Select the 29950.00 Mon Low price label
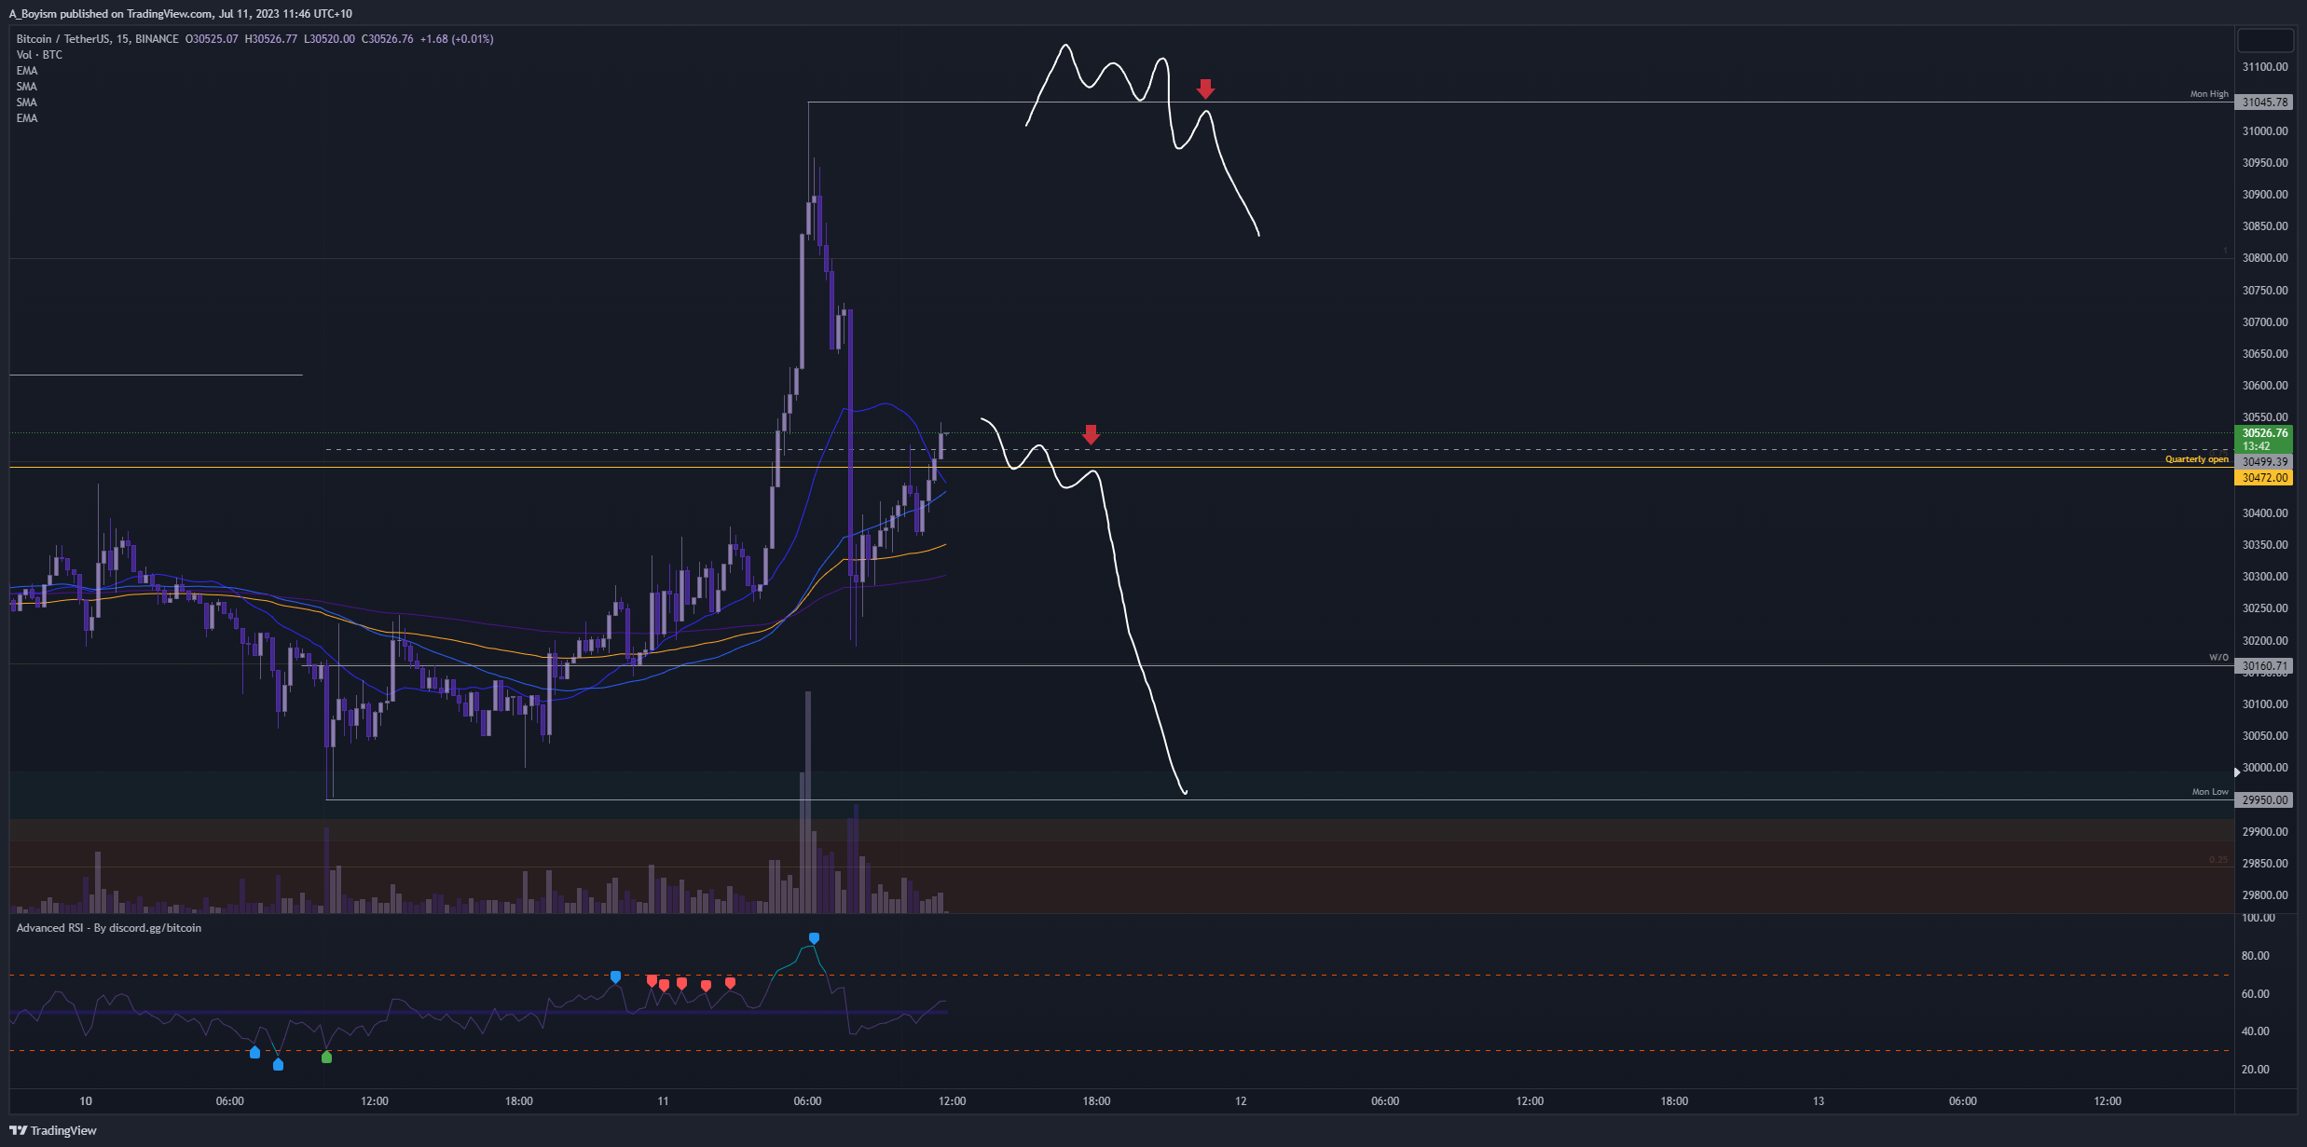The height and width of the screenshot is (1147, 2307). (2264, 800)
